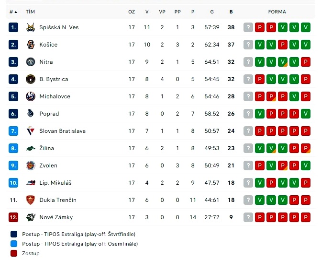Click the Košice team logo
This screenshot has height=260, width=321.
[31, 45]
